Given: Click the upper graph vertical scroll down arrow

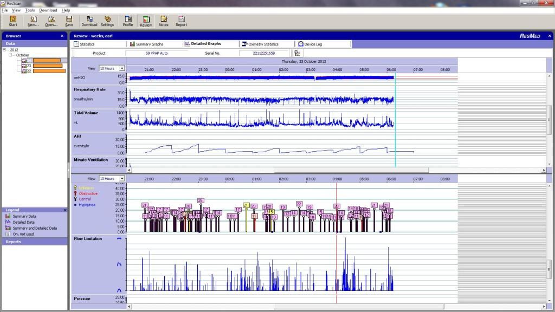Looking at the screenshot, I should pos(550,165).
